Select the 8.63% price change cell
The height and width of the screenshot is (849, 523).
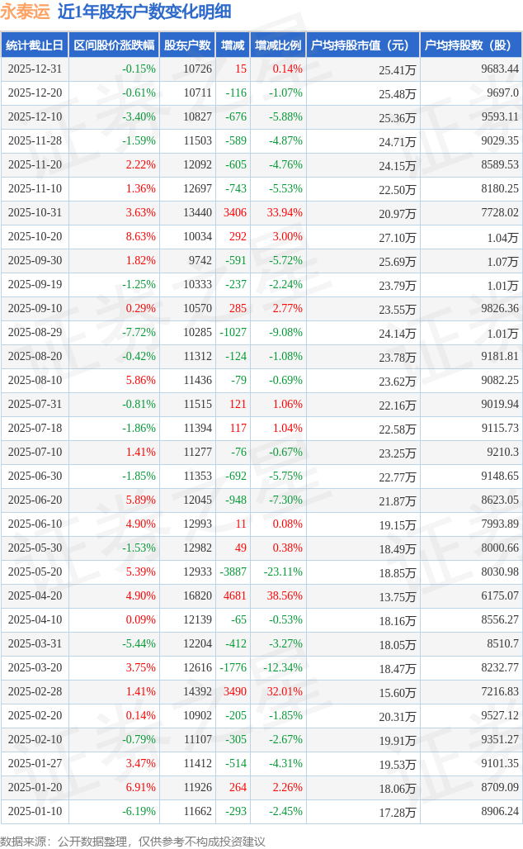140,237
